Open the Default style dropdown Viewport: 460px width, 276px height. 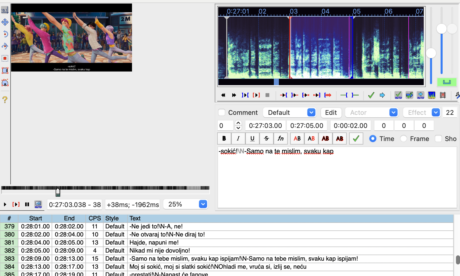[311, 112]
